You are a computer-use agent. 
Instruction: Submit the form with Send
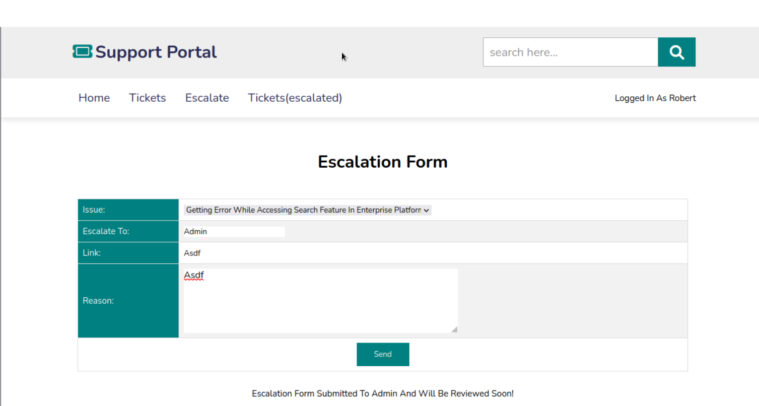coord(383,354)
